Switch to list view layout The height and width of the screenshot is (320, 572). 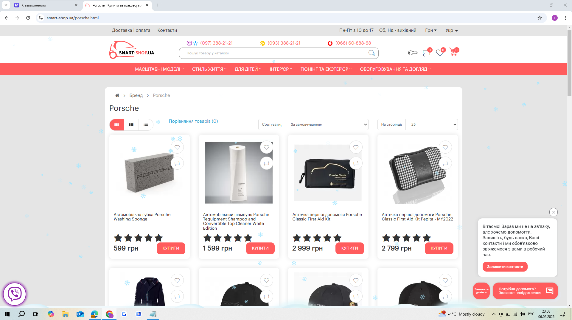tap(131, 125)
